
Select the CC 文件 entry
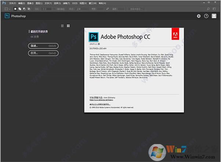(x=35, y=37)
